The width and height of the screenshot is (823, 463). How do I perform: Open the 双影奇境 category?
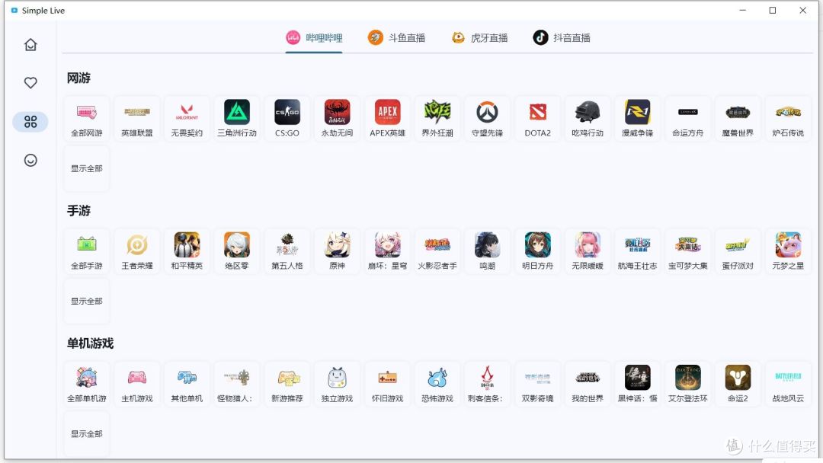point(537,384)
